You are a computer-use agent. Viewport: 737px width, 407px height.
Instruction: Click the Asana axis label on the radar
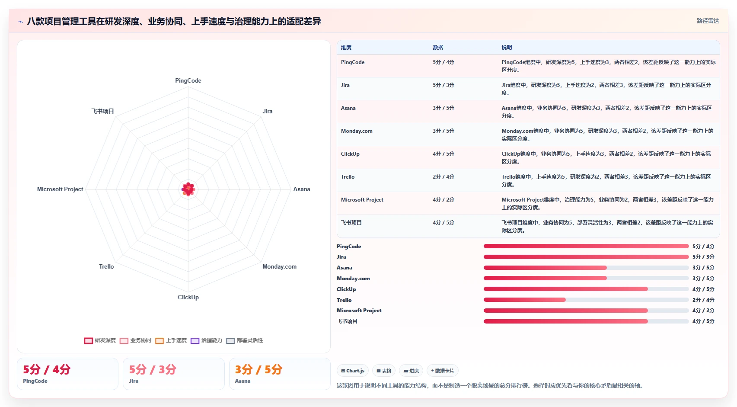[302, 189]
